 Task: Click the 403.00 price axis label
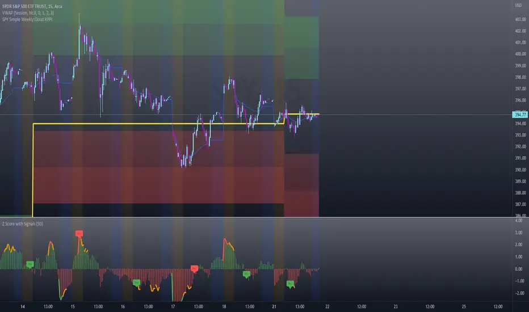click(x=520, y=19)
